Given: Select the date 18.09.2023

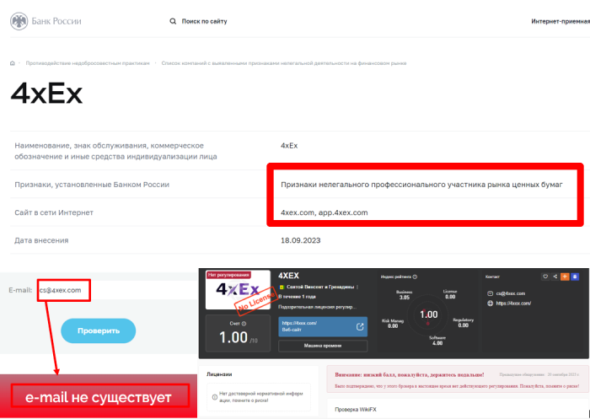Looking at the screenshot, I should point(300,240).
